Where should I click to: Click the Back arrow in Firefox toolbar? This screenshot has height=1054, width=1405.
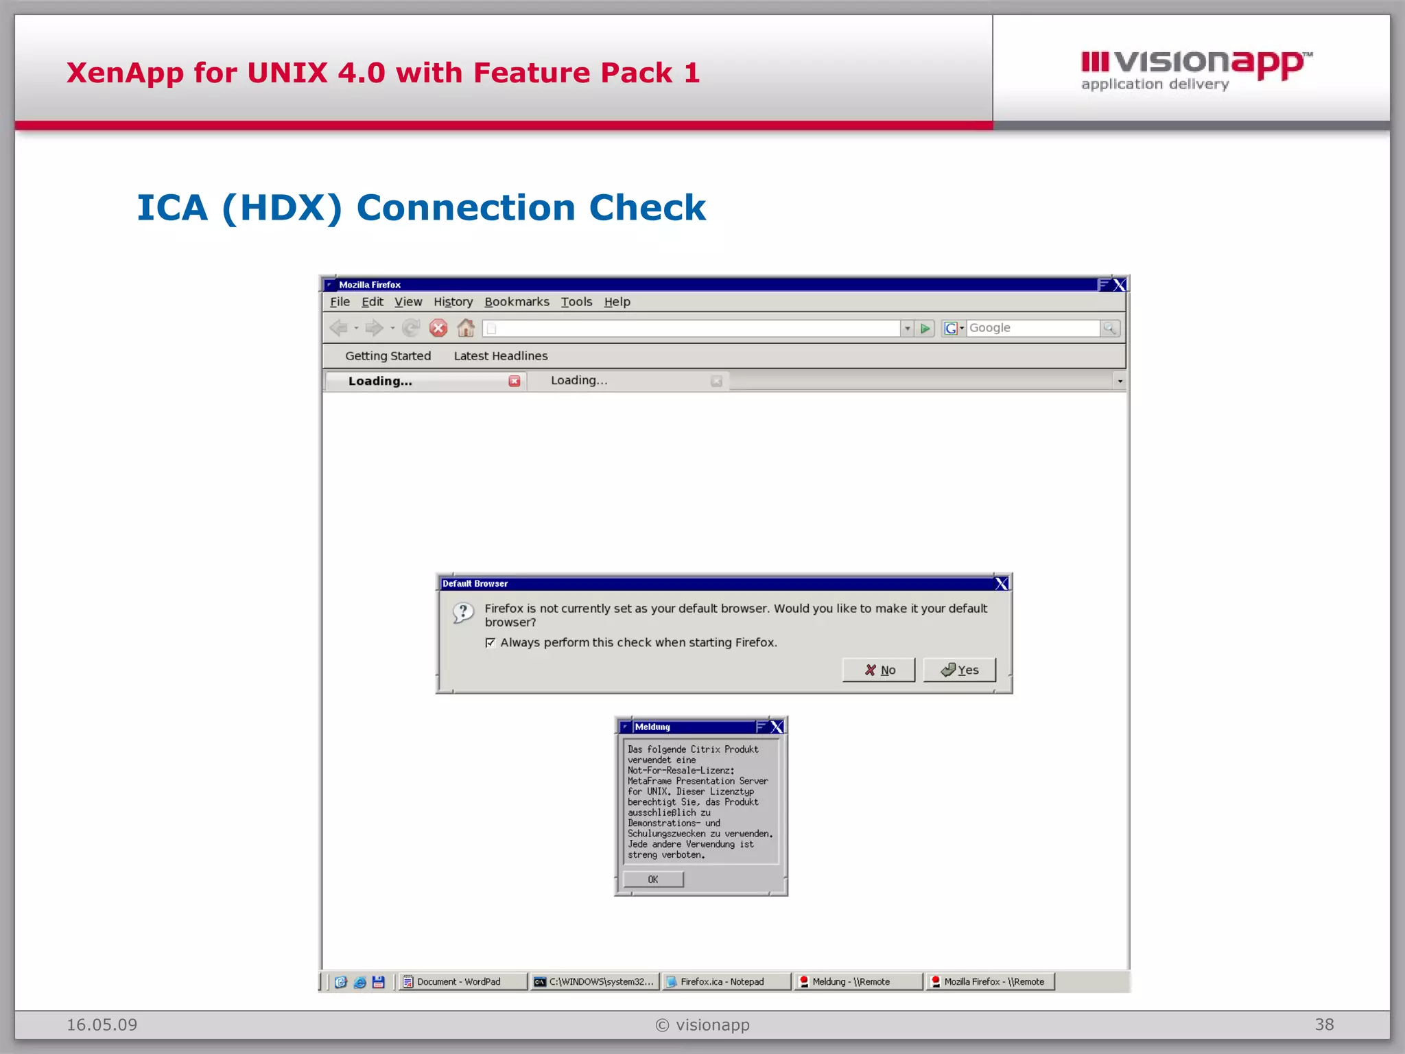(x=339, y=328)
